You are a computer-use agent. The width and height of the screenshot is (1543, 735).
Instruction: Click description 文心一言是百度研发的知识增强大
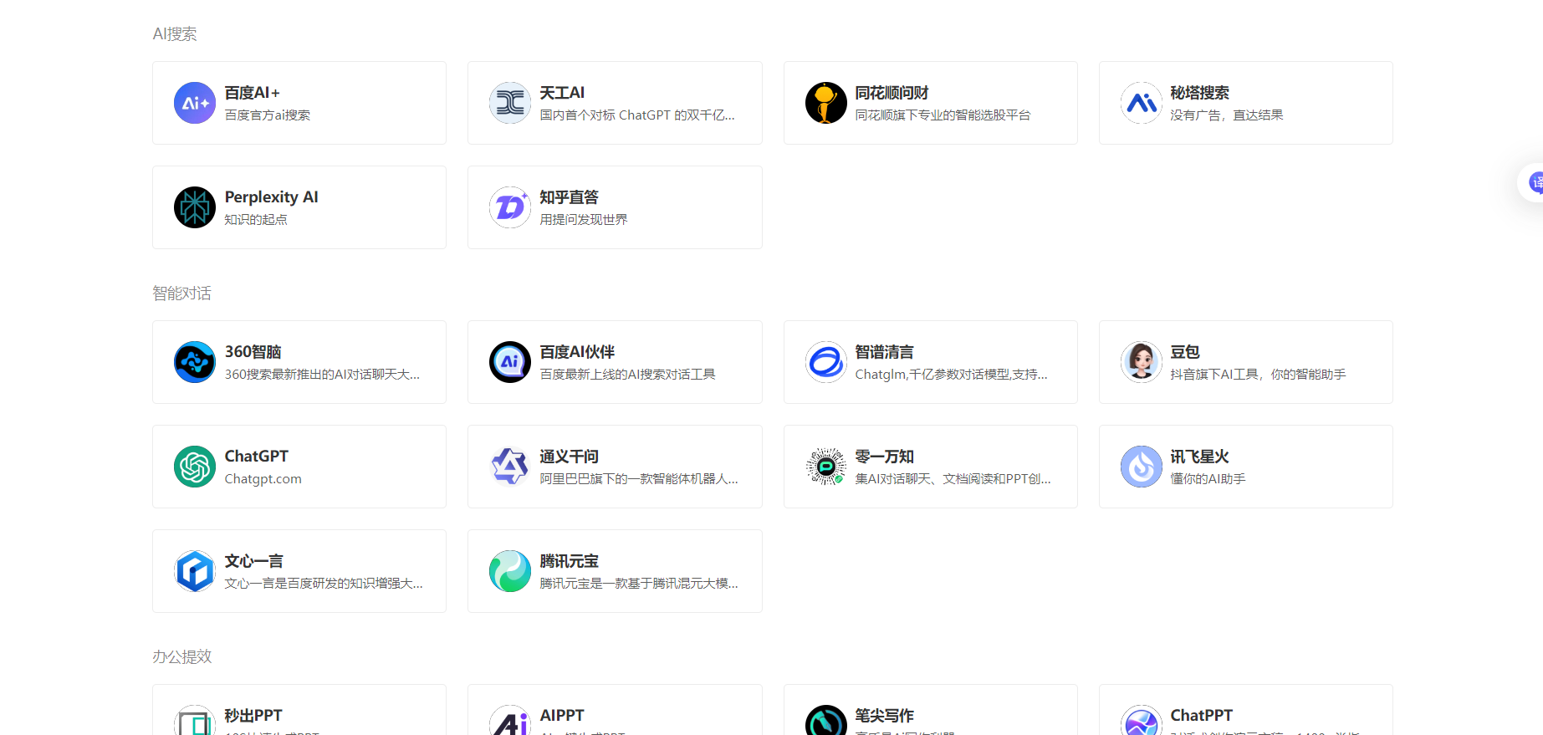tap(324, 584)
